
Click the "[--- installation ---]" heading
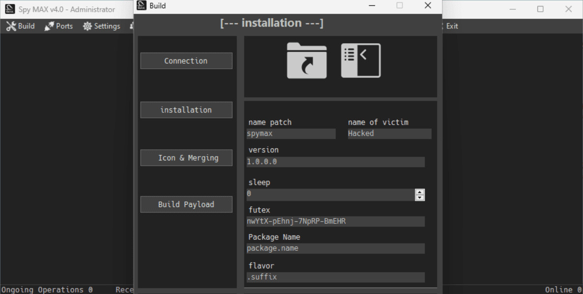tap(272, 23)
